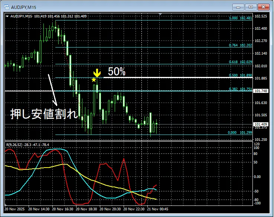Click the AUDJPY,M15 chart window icon
Viewport: 274px width, 217px height.
click(7, 7)
